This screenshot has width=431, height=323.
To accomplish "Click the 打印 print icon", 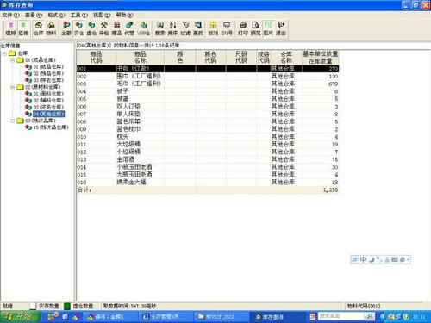I will [243, 28].
